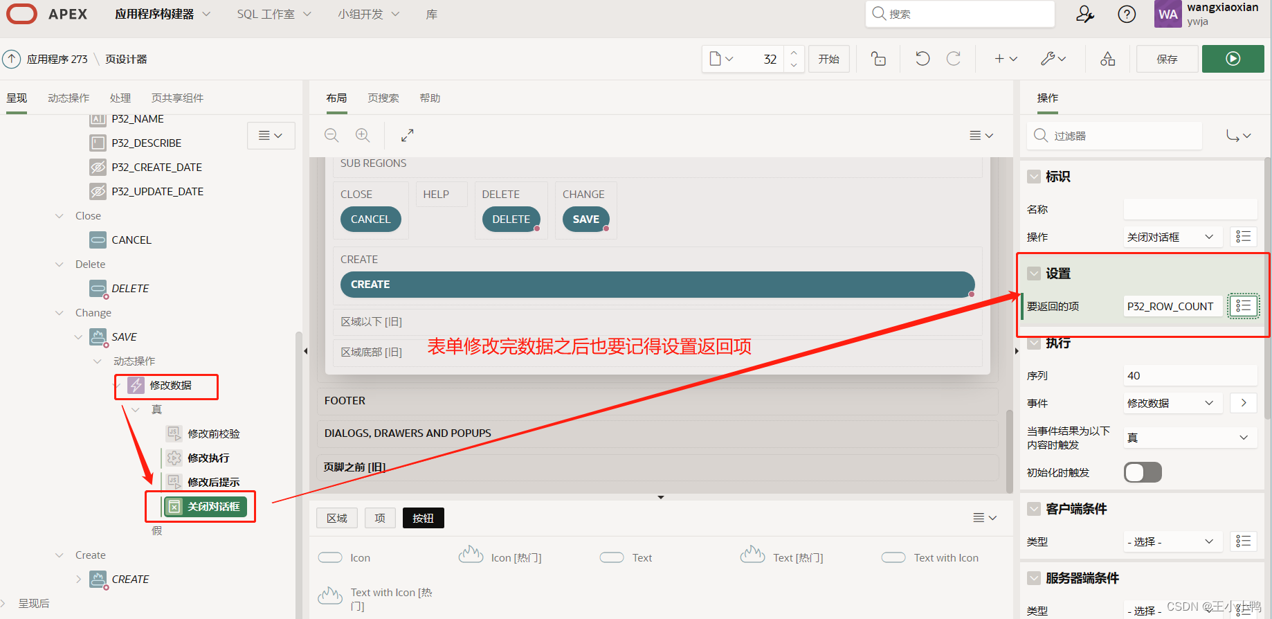Collapse the 设置 property group
Viewport: 1272px width, 619px height.
point(1034,273)
